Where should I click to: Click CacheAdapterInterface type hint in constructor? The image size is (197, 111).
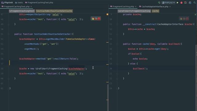pos(170,24)
